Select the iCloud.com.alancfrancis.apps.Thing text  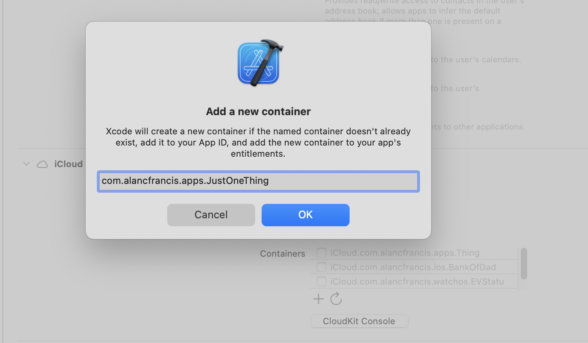click(405, 253)
